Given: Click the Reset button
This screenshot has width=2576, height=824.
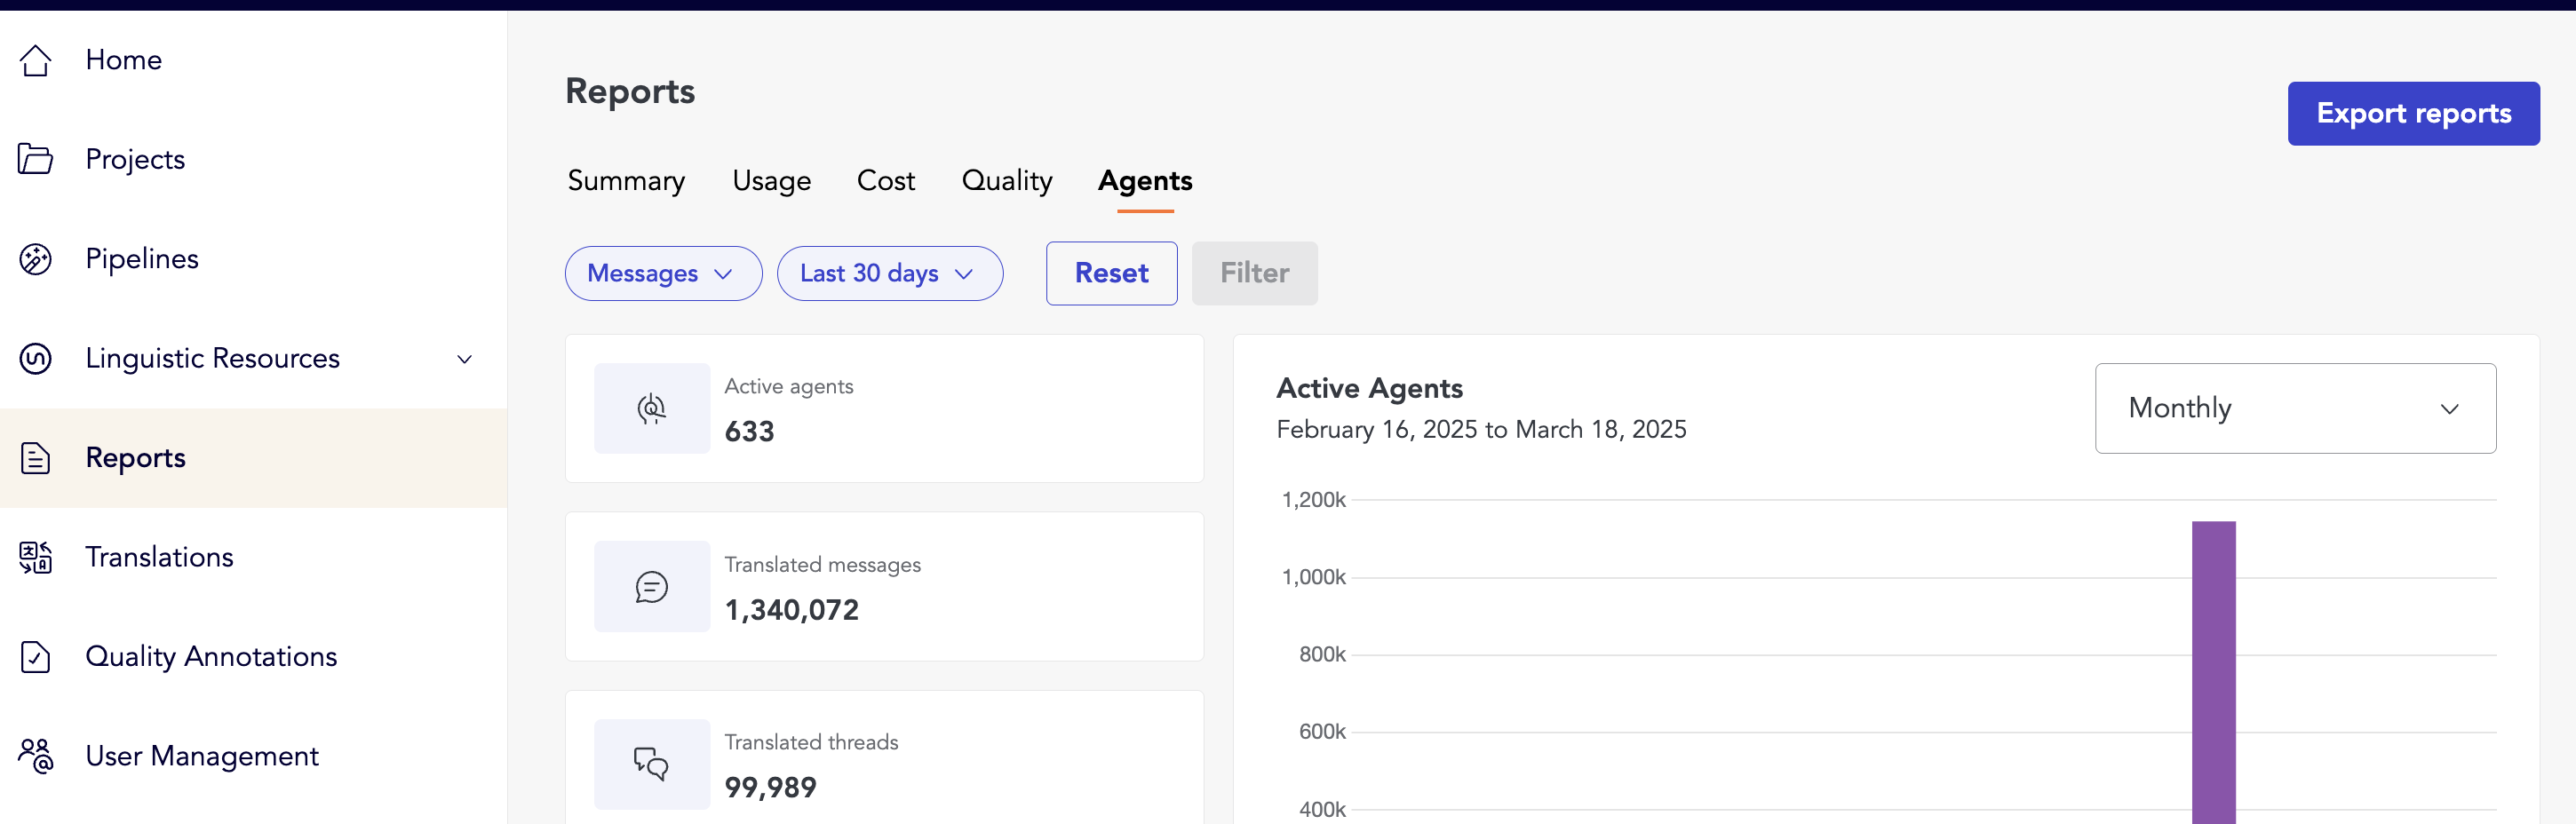Looking at the screenshot, I should pos(1111,273).
